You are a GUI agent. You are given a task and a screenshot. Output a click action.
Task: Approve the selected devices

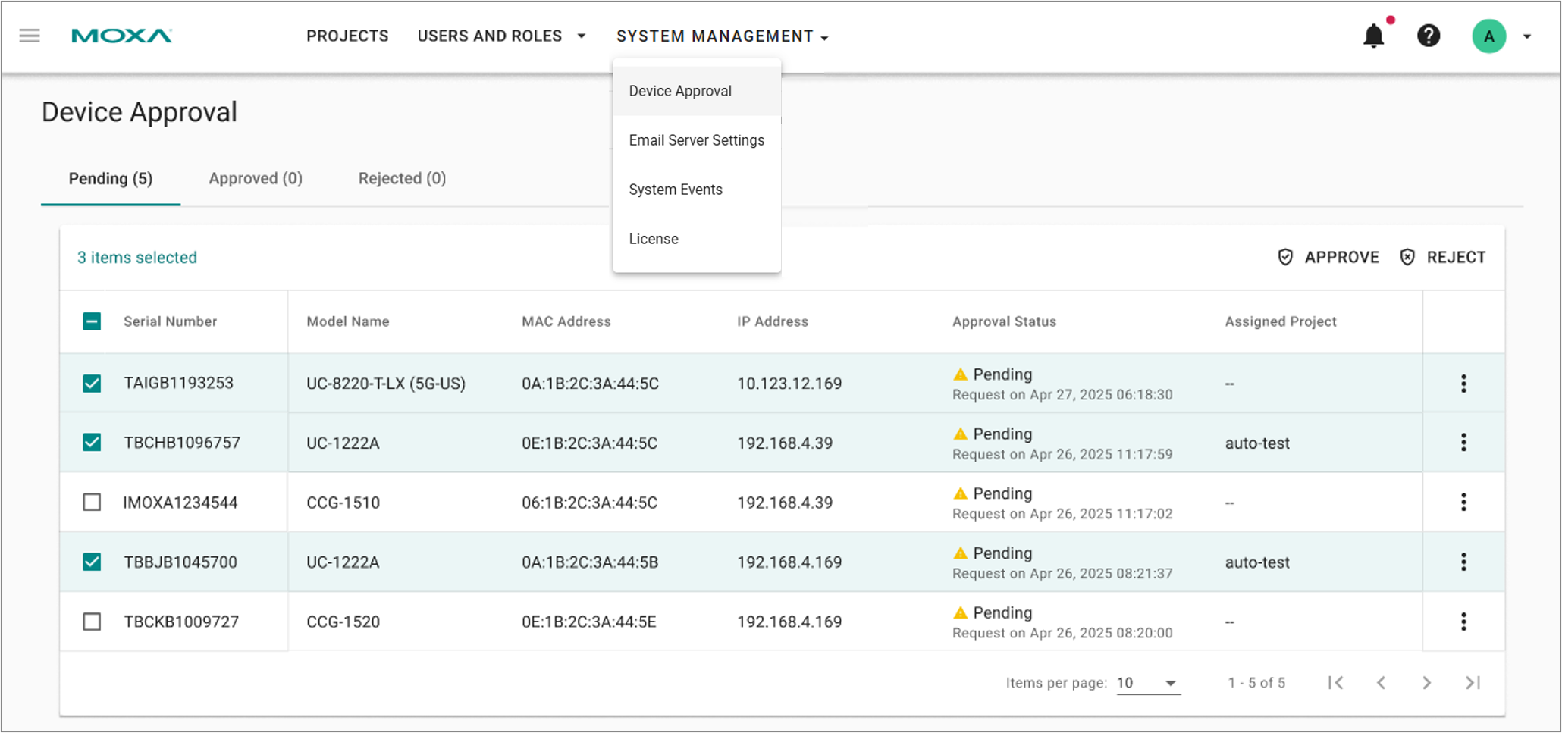(x=1328, y=258)
